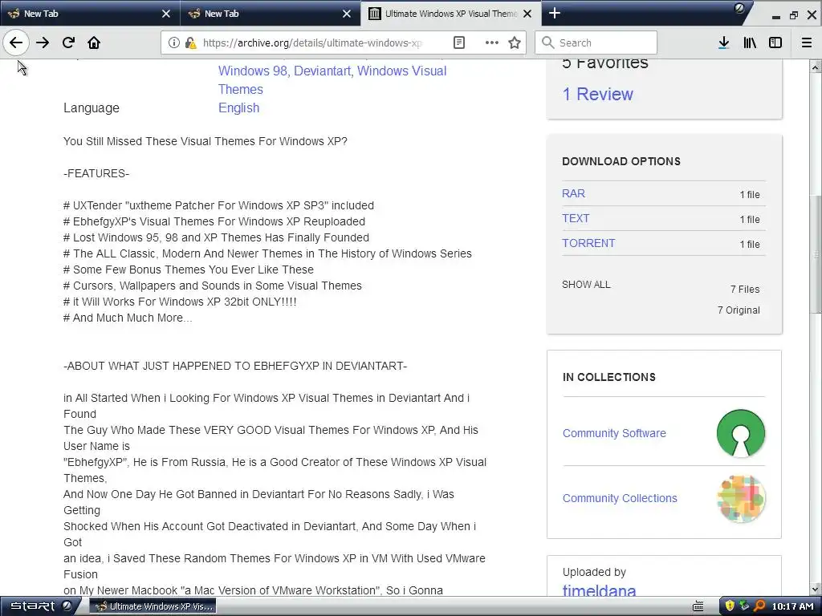Open the hamburger application menu

pyautogui.click(x=807, y=43)
